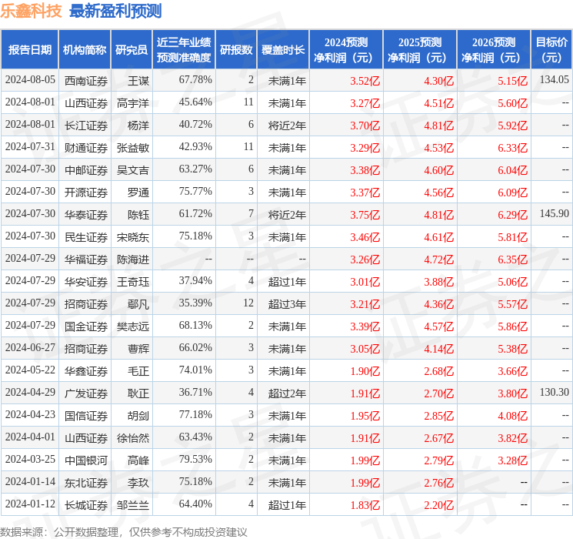
Task: Select the 广发证券 institution cell
Action: pyautogui.click(x=86, y=393)
